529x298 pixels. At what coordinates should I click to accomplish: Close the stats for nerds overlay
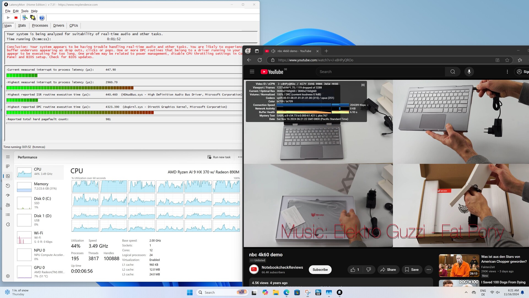click(363, 85)
